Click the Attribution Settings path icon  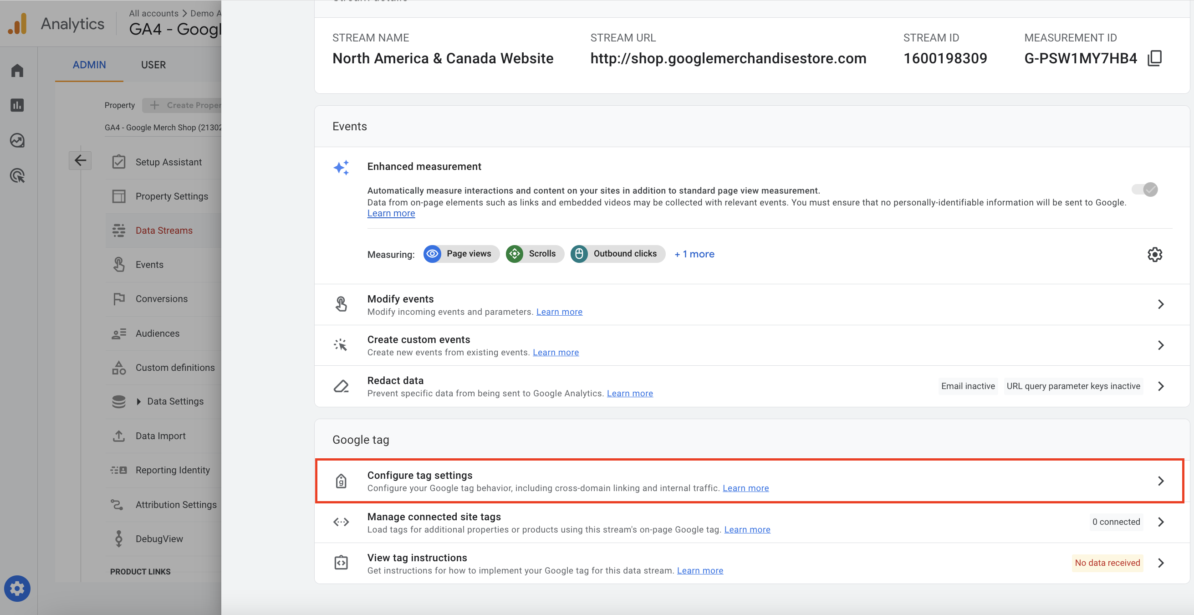(117, 504)
